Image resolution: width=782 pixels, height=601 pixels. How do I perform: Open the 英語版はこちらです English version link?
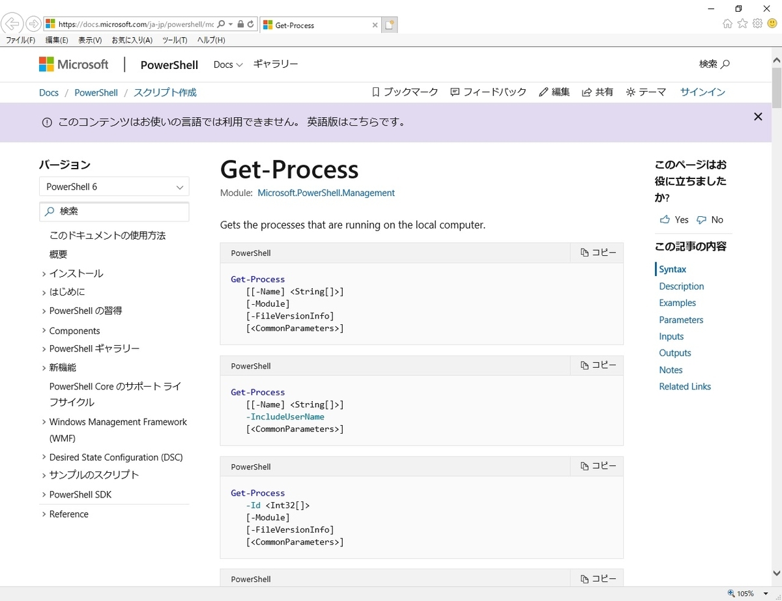(x=356, y=122)
